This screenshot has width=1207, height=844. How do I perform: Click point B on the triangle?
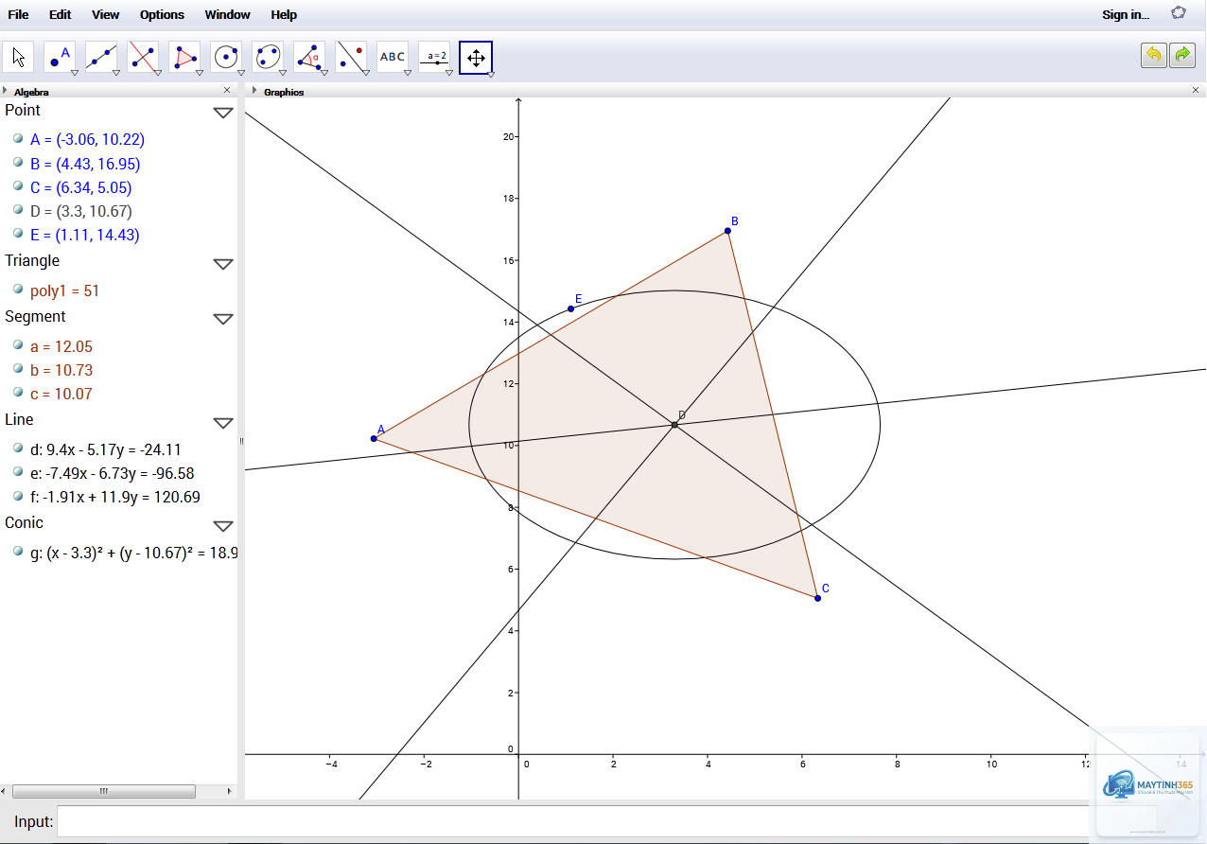click(727, 231)
